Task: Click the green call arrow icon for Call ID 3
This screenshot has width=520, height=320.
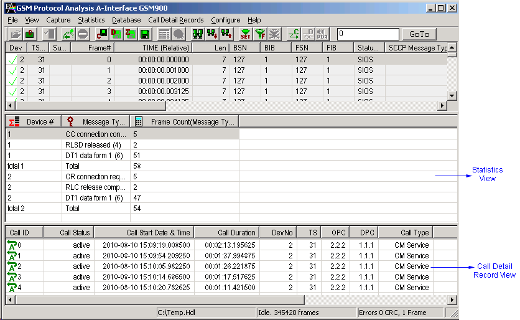Action: pyautogui.click(x=12, y=277)
